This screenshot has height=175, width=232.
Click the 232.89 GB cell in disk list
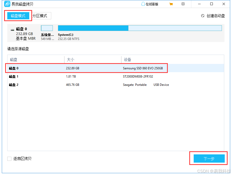pyautogui.click(x=72, y=68)
